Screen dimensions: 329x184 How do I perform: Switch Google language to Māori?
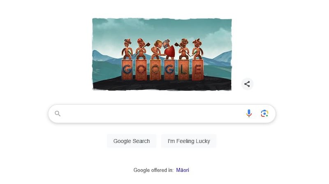[x=183, y=170]
